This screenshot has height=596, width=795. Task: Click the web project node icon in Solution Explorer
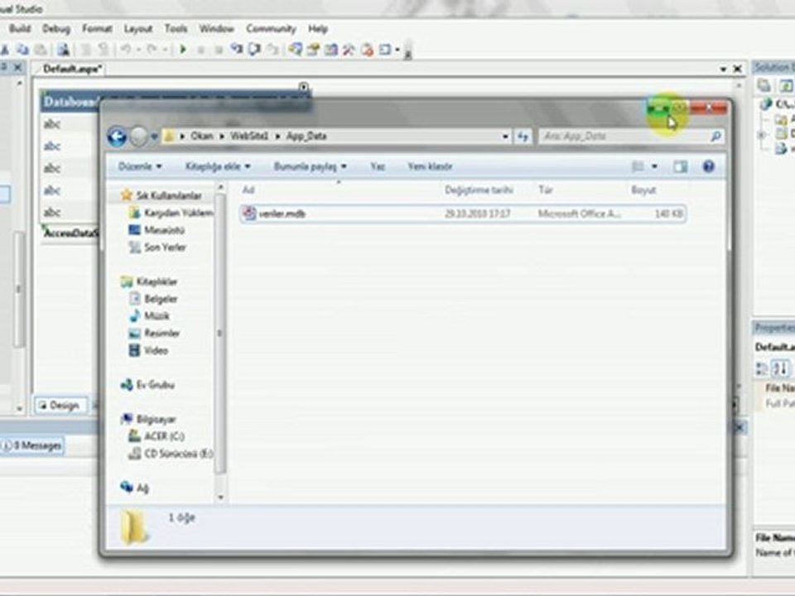[x=765, y=104]
